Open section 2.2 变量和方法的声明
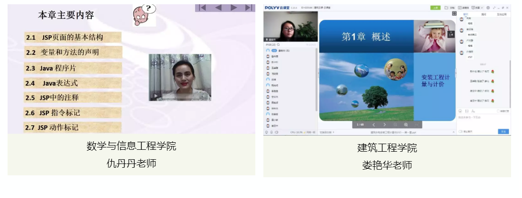This screenshot has width=522, height=198. click(x=72, y=52)
